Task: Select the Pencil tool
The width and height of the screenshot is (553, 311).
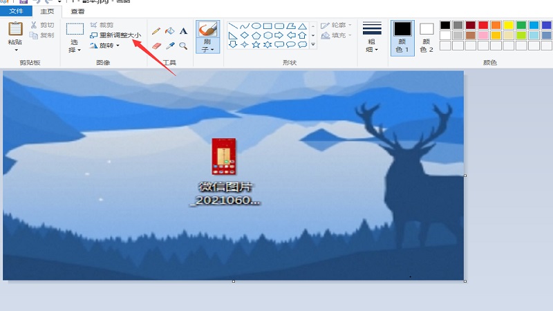Action: (x=156, y=31)
